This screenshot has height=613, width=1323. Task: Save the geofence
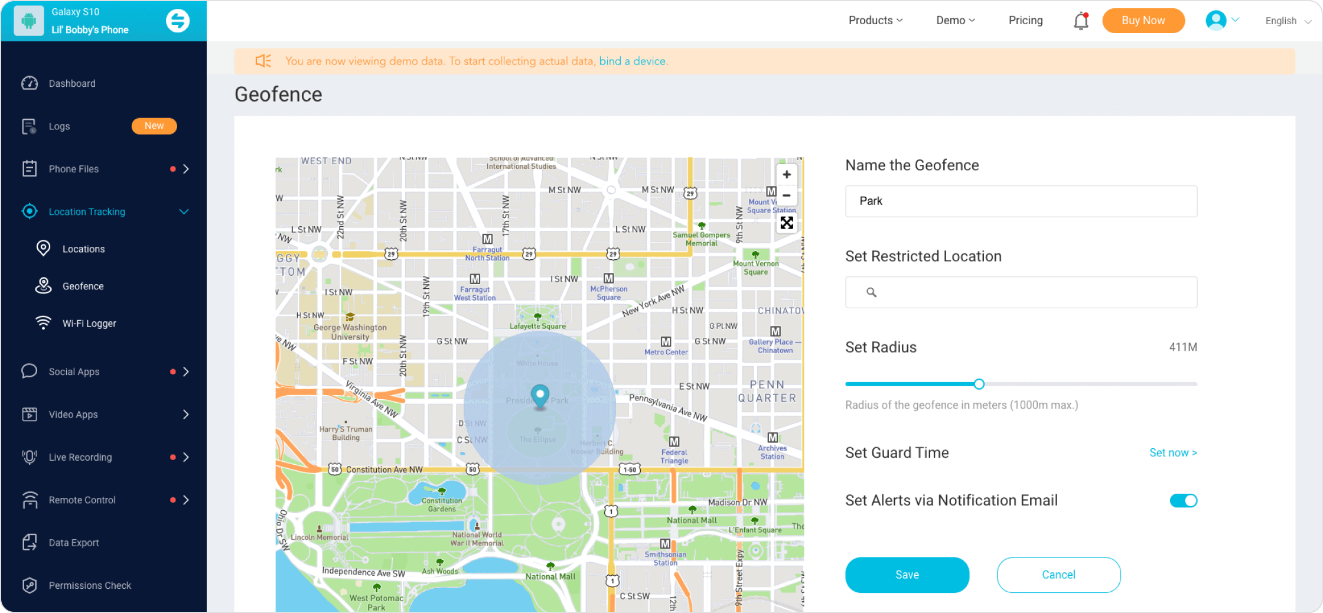point(907,575)
